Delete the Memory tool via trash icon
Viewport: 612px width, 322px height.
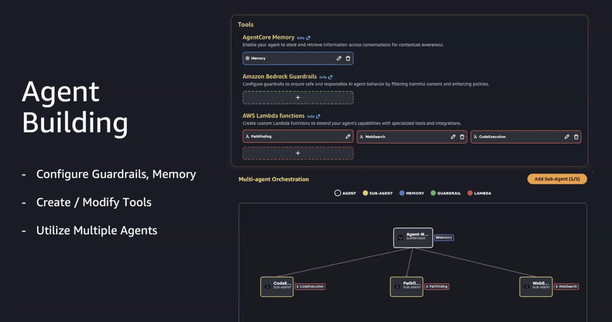pyautogui.click(x=348, y=59)
